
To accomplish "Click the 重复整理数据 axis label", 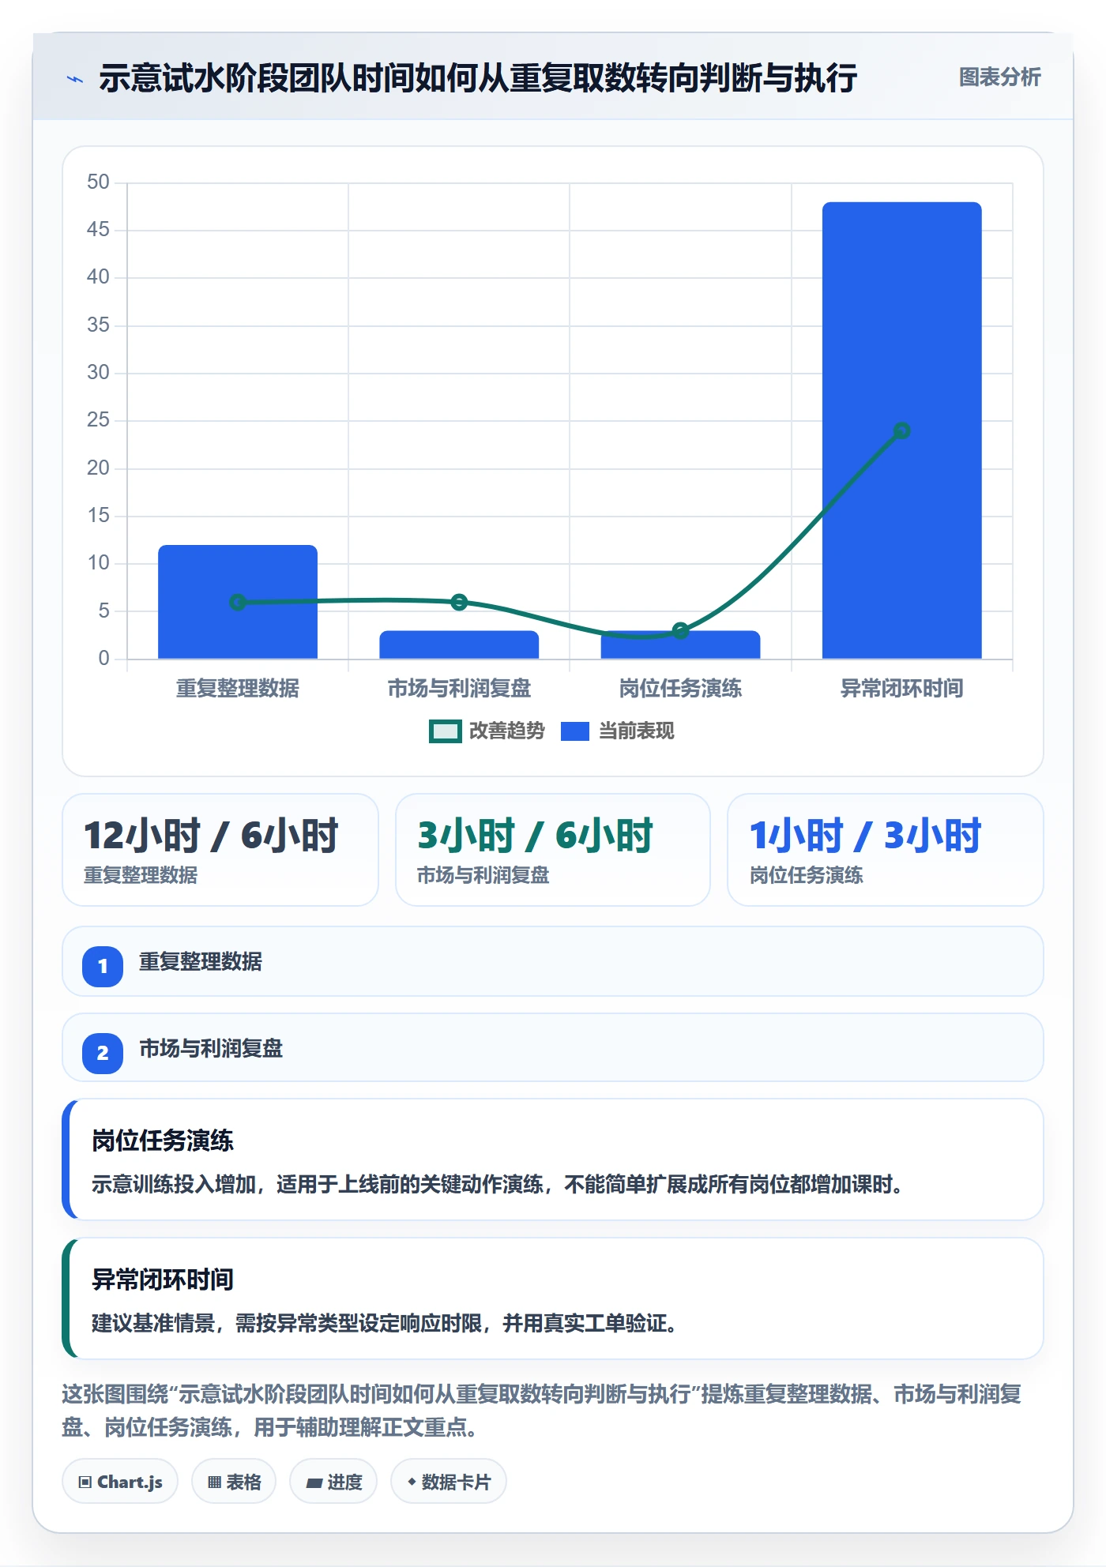I will point(238,689).
